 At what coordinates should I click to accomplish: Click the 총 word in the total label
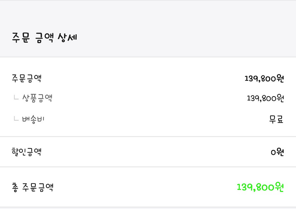click(x=15, y=187)
